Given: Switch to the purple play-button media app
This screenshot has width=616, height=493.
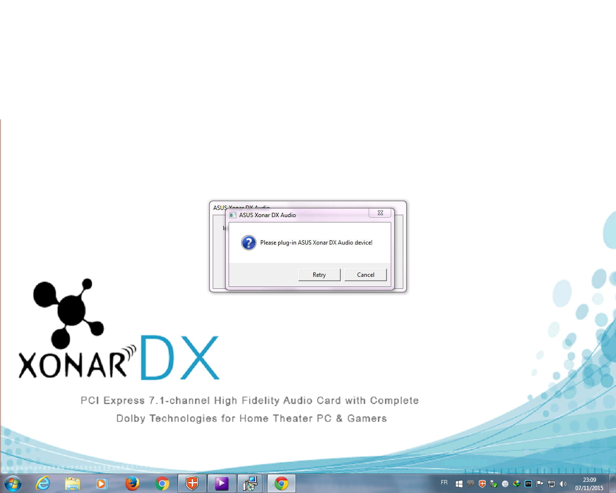Looking at the screenshot, I should coord(221,483).
